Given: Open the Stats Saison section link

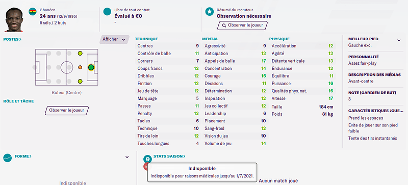Looking at the screenshot, I should (169, 156).
